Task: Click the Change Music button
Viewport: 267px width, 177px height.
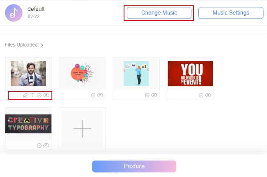Action: tap(159, 13)
